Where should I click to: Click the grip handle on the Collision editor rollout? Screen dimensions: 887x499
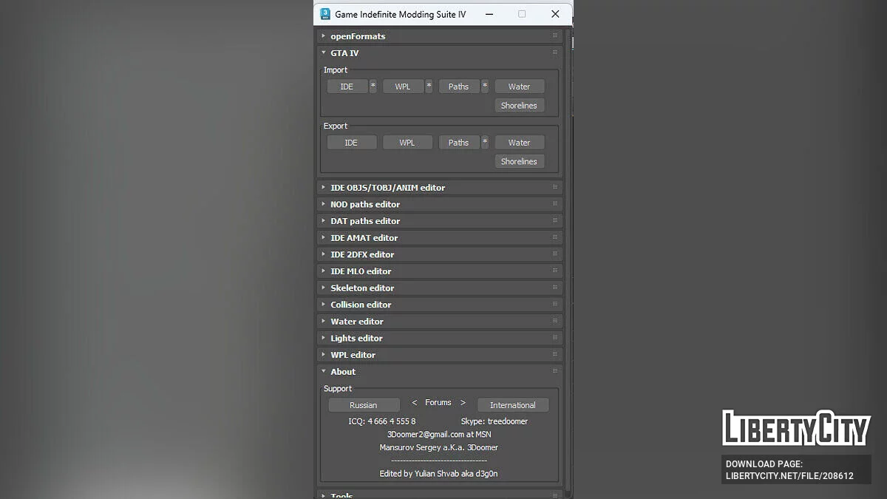click(x=555, y=304)
